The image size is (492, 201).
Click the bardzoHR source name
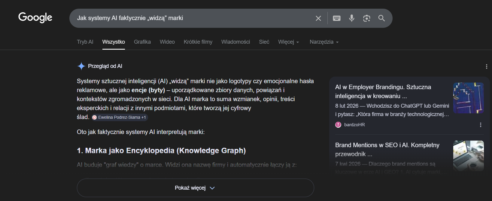(354, 125)
